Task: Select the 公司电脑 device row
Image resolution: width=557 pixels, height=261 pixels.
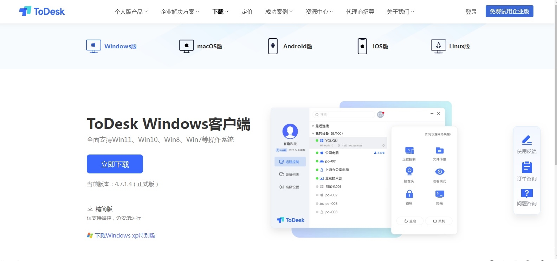Action: (x=348, y=153)
